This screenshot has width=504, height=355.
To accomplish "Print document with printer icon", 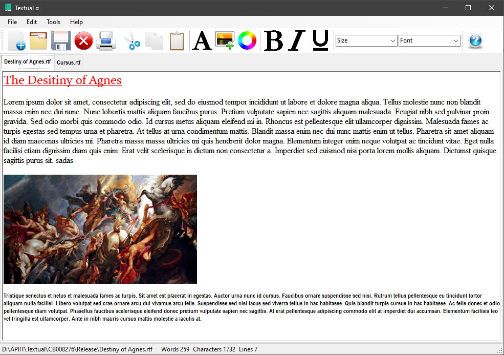I will coord(106,40).
